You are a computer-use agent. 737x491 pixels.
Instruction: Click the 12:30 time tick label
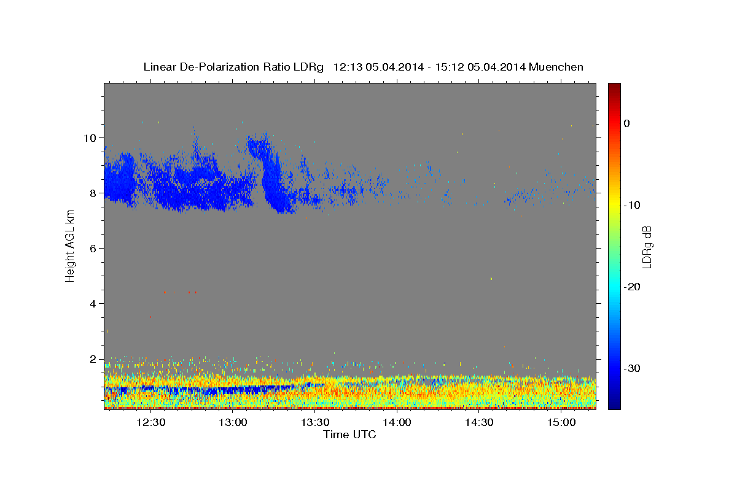point(150,422)
